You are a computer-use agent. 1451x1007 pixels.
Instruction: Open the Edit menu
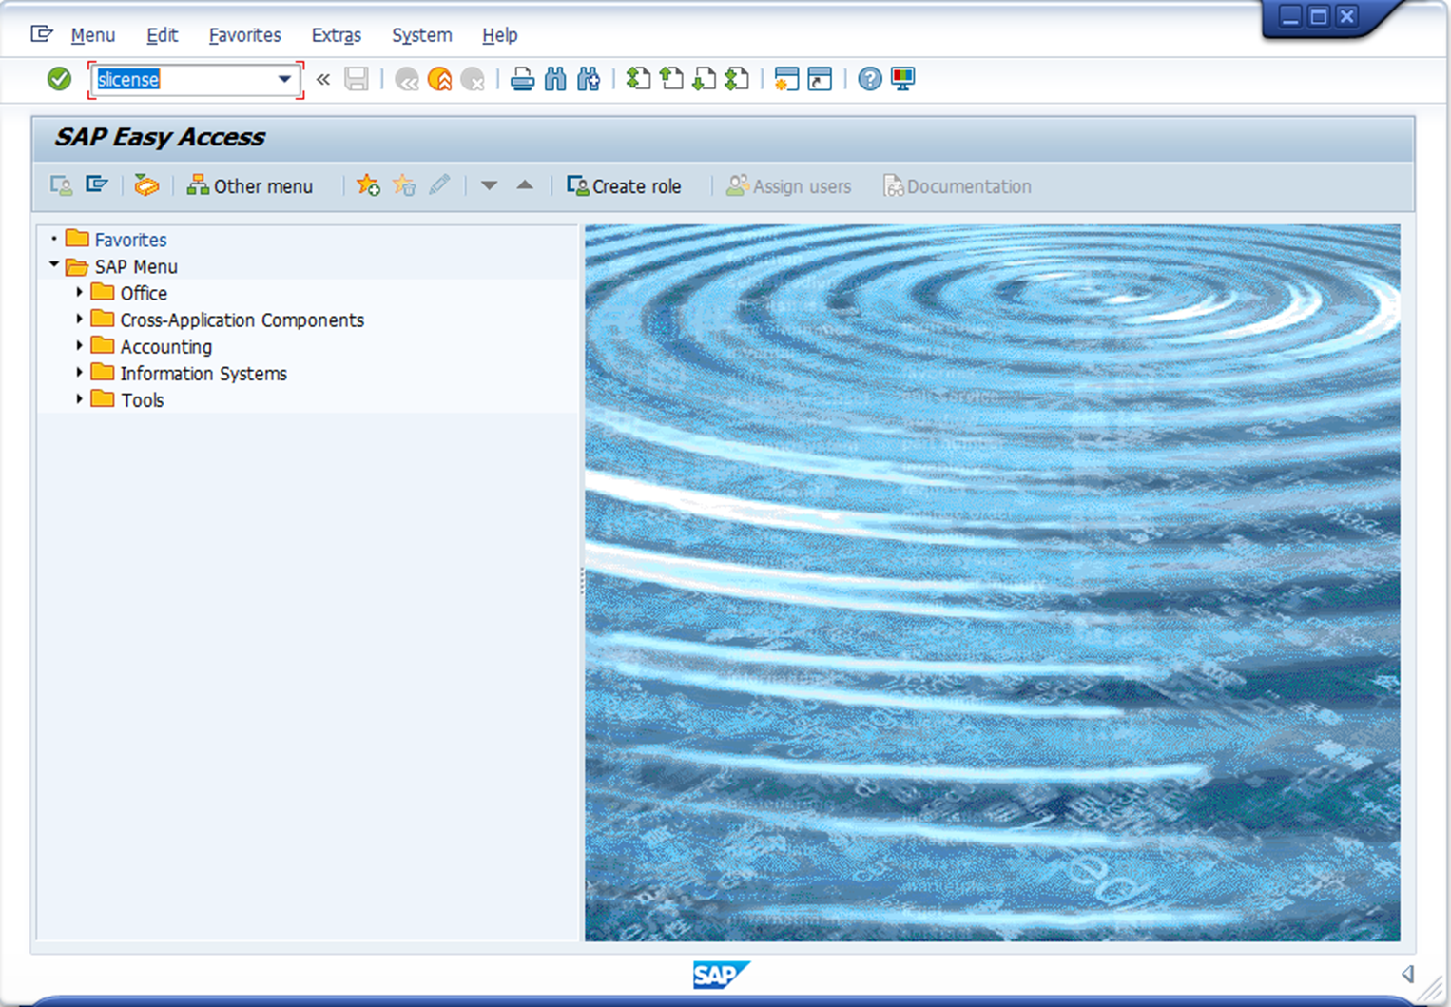(x=163, y=35)
